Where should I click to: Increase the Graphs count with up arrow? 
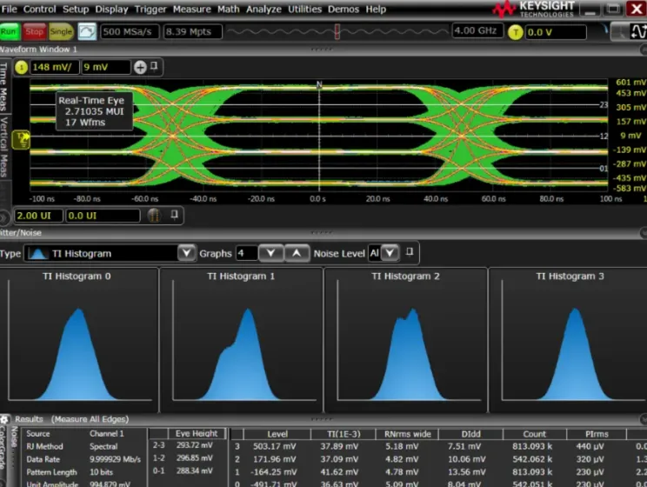pyautogui.click(x=297, y=253)
